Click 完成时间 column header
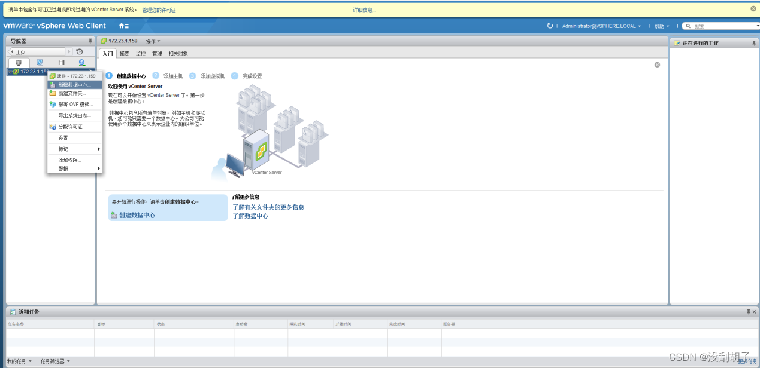 (414, 324)
